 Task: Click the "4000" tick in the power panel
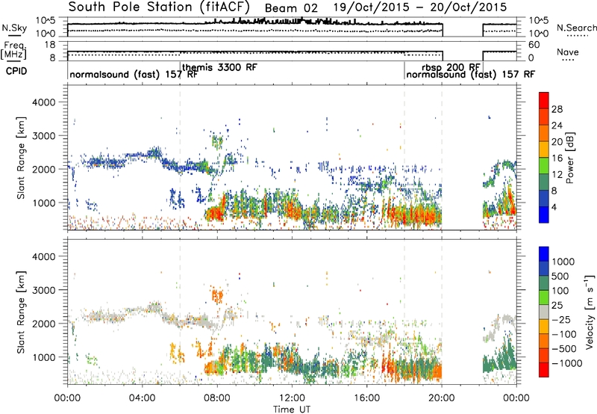(x=43, y=102)
